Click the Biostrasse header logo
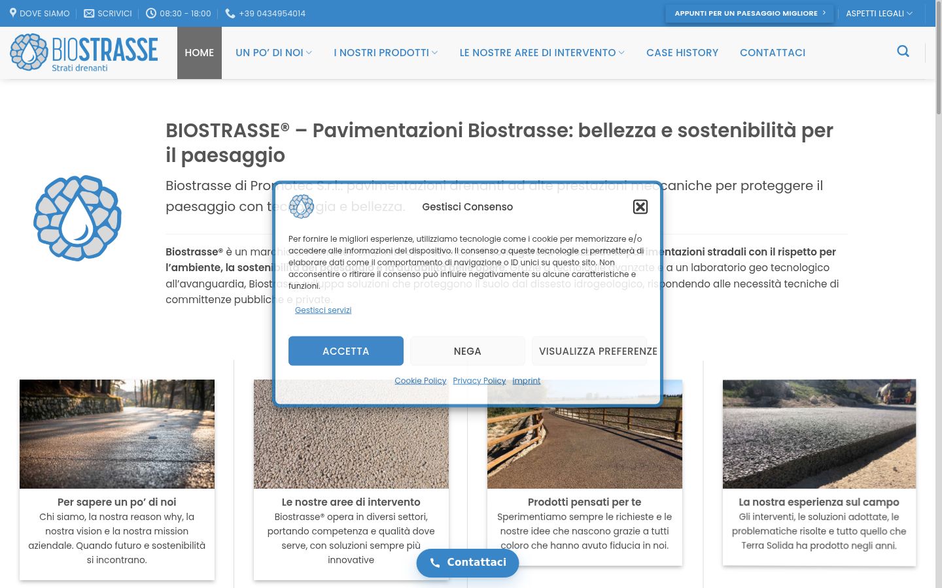 click(x=84, y=52)
